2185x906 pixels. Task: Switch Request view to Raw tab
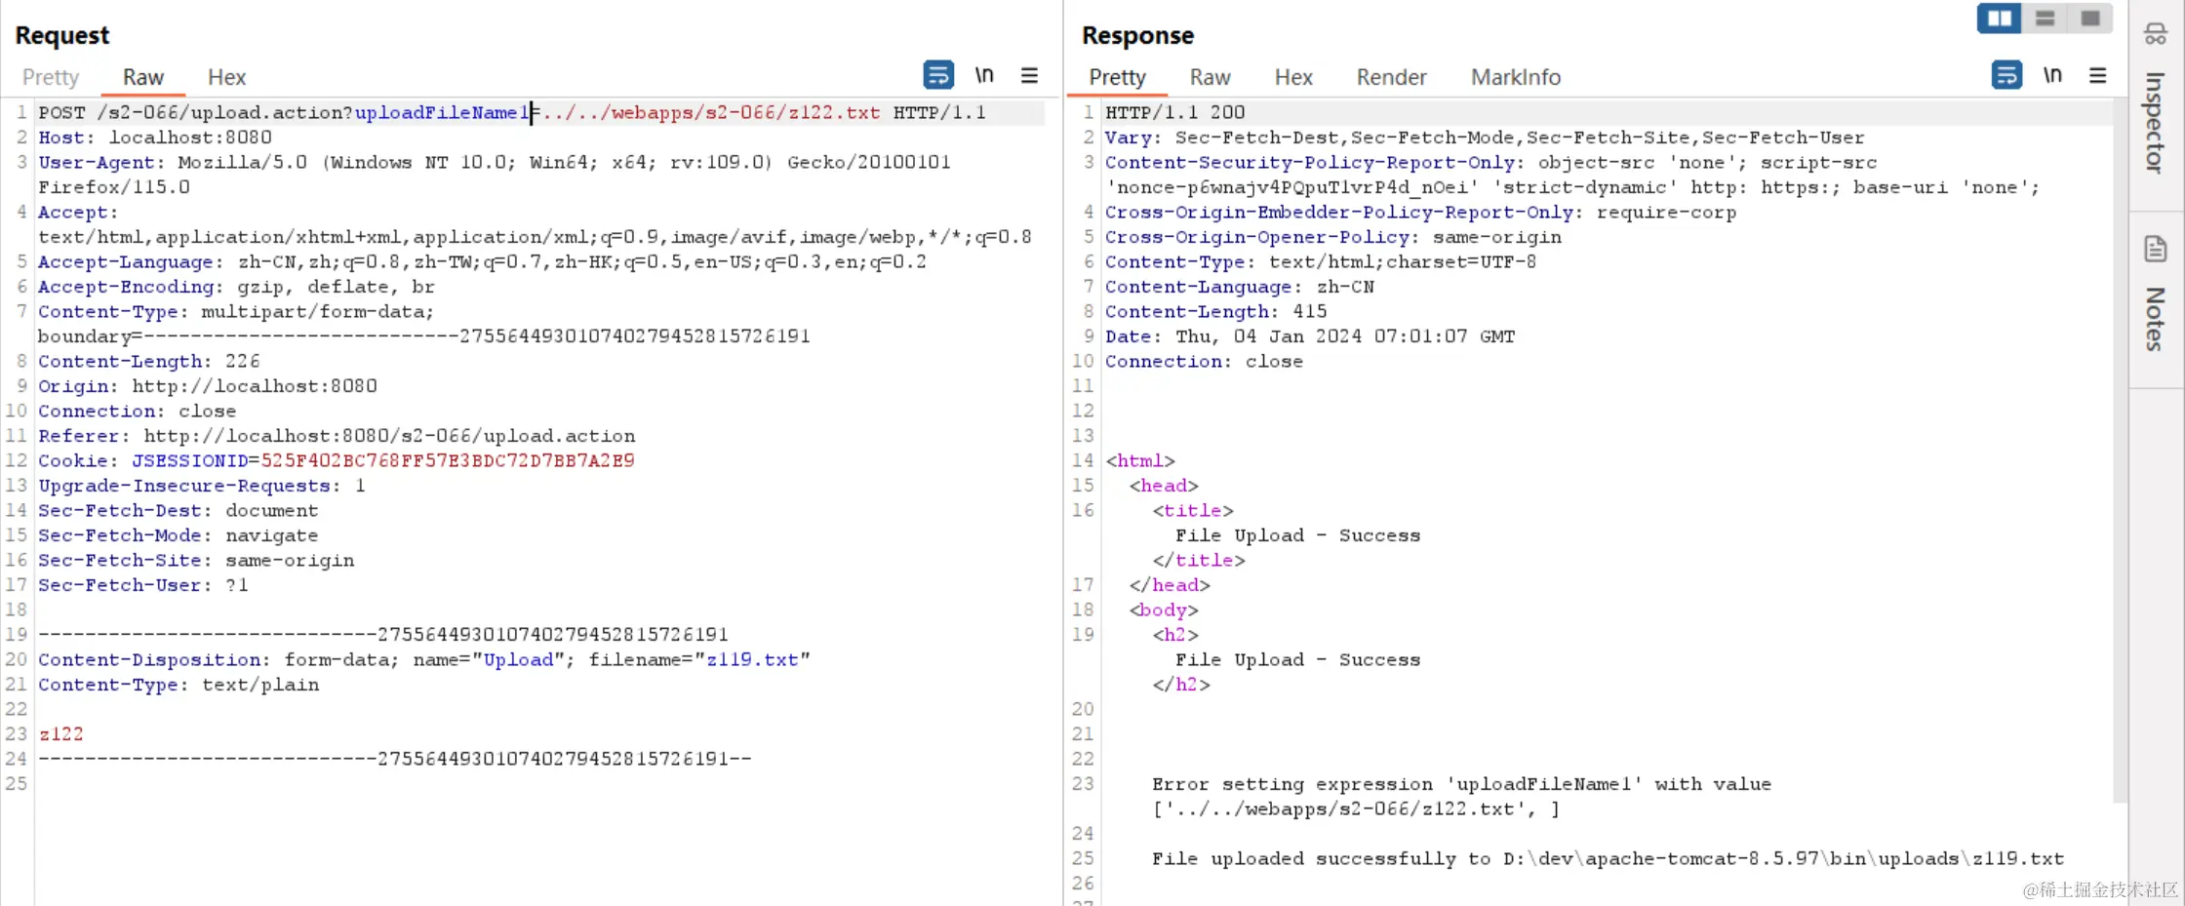(x=143, y=77)
